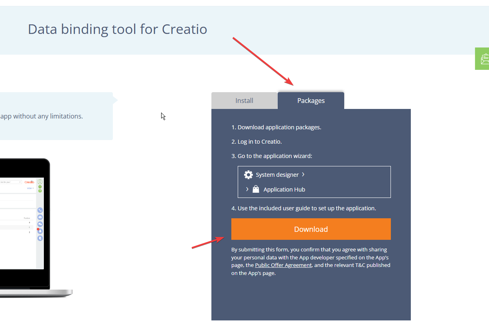Click the green settings gear in preview
The height and width of the screenshot is (330, 489).
pos(40,187)
